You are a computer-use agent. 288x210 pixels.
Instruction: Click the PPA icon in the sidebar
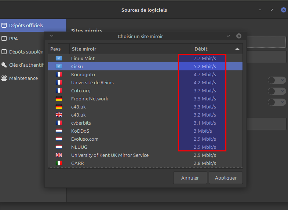[x=4, y=38]
